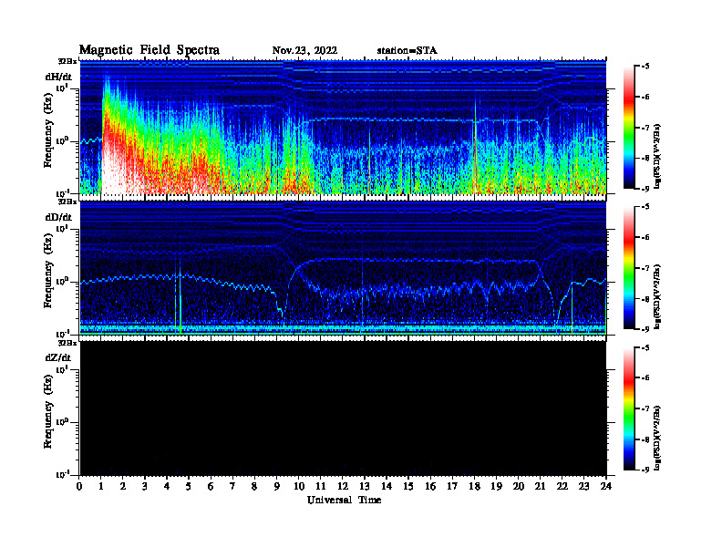Click the dH/dt panel color scale bar
Viewport: 722px width, 558px height.
pyautogui.click(x=629, y=128)
